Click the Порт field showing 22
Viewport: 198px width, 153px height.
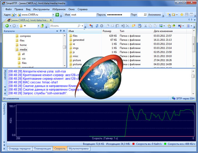click(142, 15)
